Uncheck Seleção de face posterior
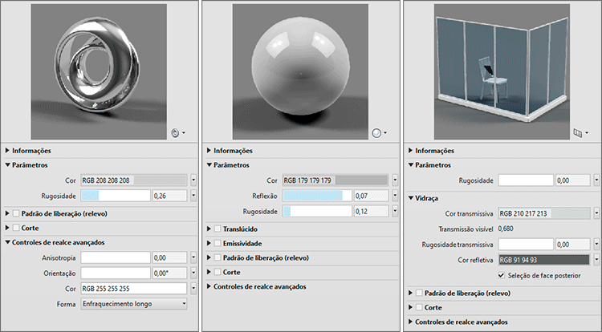 click(502, 275)
